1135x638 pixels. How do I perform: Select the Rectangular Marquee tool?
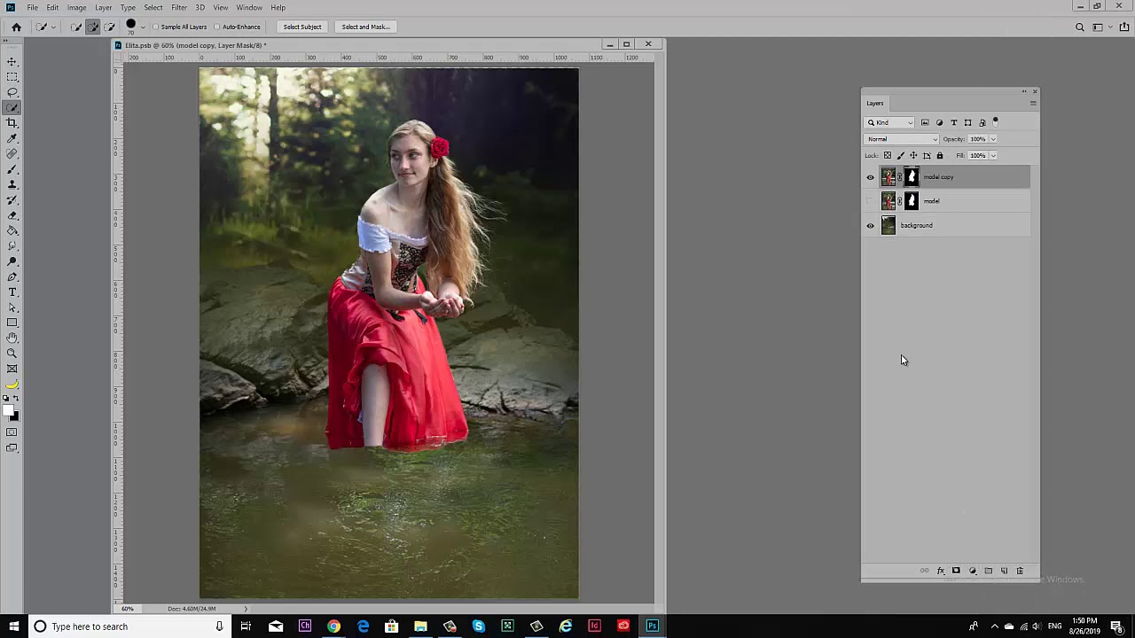(x=12, y=77)
